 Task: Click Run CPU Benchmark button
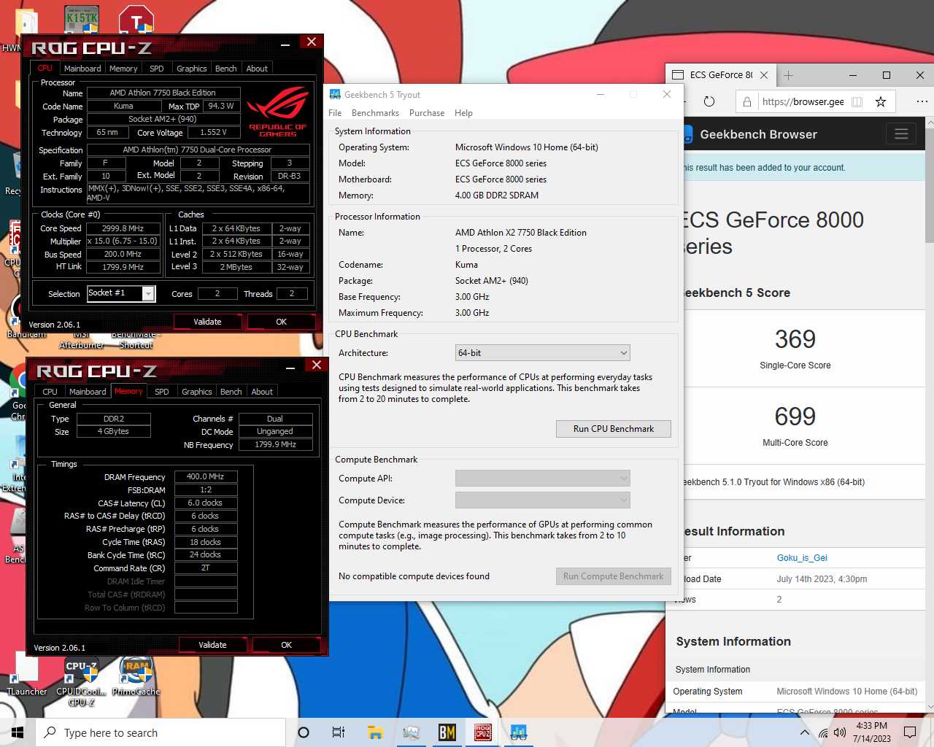(x=613, y=429)
